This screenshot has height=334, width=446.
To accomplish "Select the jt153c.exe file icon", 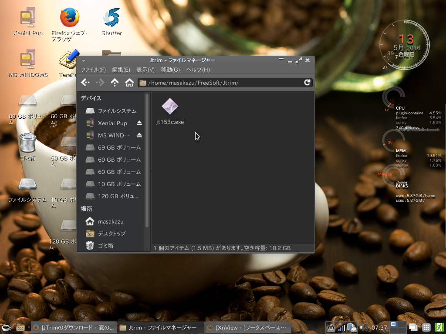I will coord(170,107).
